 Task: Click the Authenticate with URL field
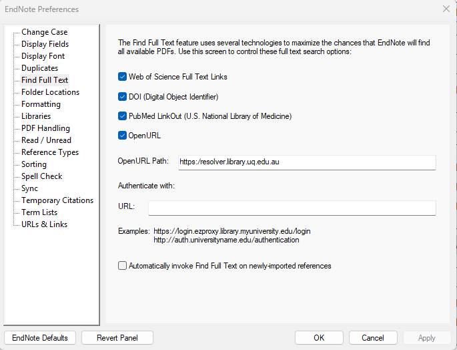point(292,208)
